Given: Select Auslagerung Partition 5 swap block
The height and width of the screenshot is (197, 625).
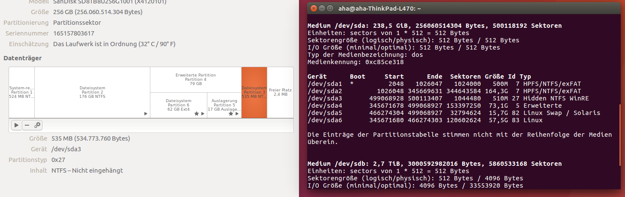Looking at the screenshot, I should [x=224, y=105].
